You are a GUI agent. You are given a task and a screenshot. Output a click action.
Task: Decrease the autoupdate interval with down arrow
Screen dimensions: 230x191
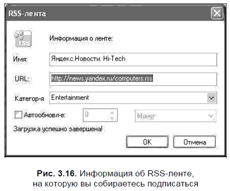tap(112, 118)
